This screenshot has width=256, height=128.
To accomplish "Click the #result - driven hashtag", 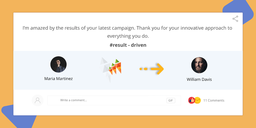I will (128, 45).
